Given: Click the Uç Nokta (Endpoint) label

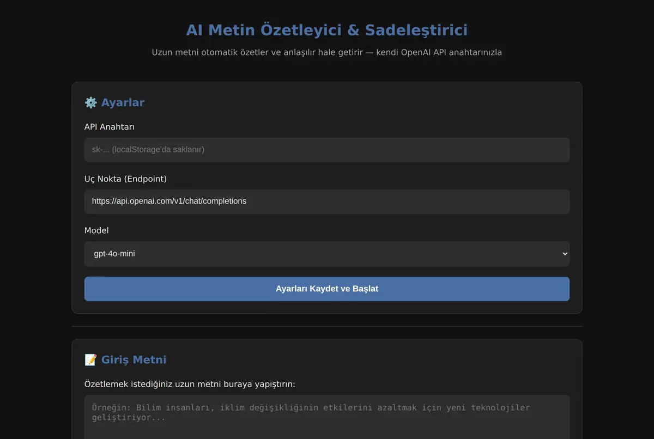Looking at the screenshot, I should coord(125,179).
